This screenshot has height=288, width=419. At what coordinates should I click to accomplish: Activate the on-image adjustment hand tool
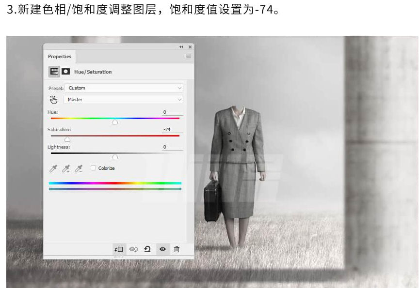coord(53,100)
